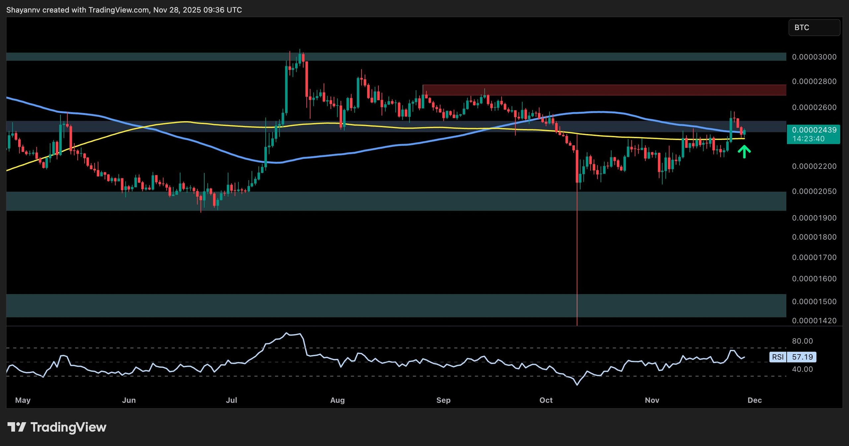The width and height of the screenshot is (849, 446).
Task: Click the 0.00002050 price axis label
Action: pos(814,191)
